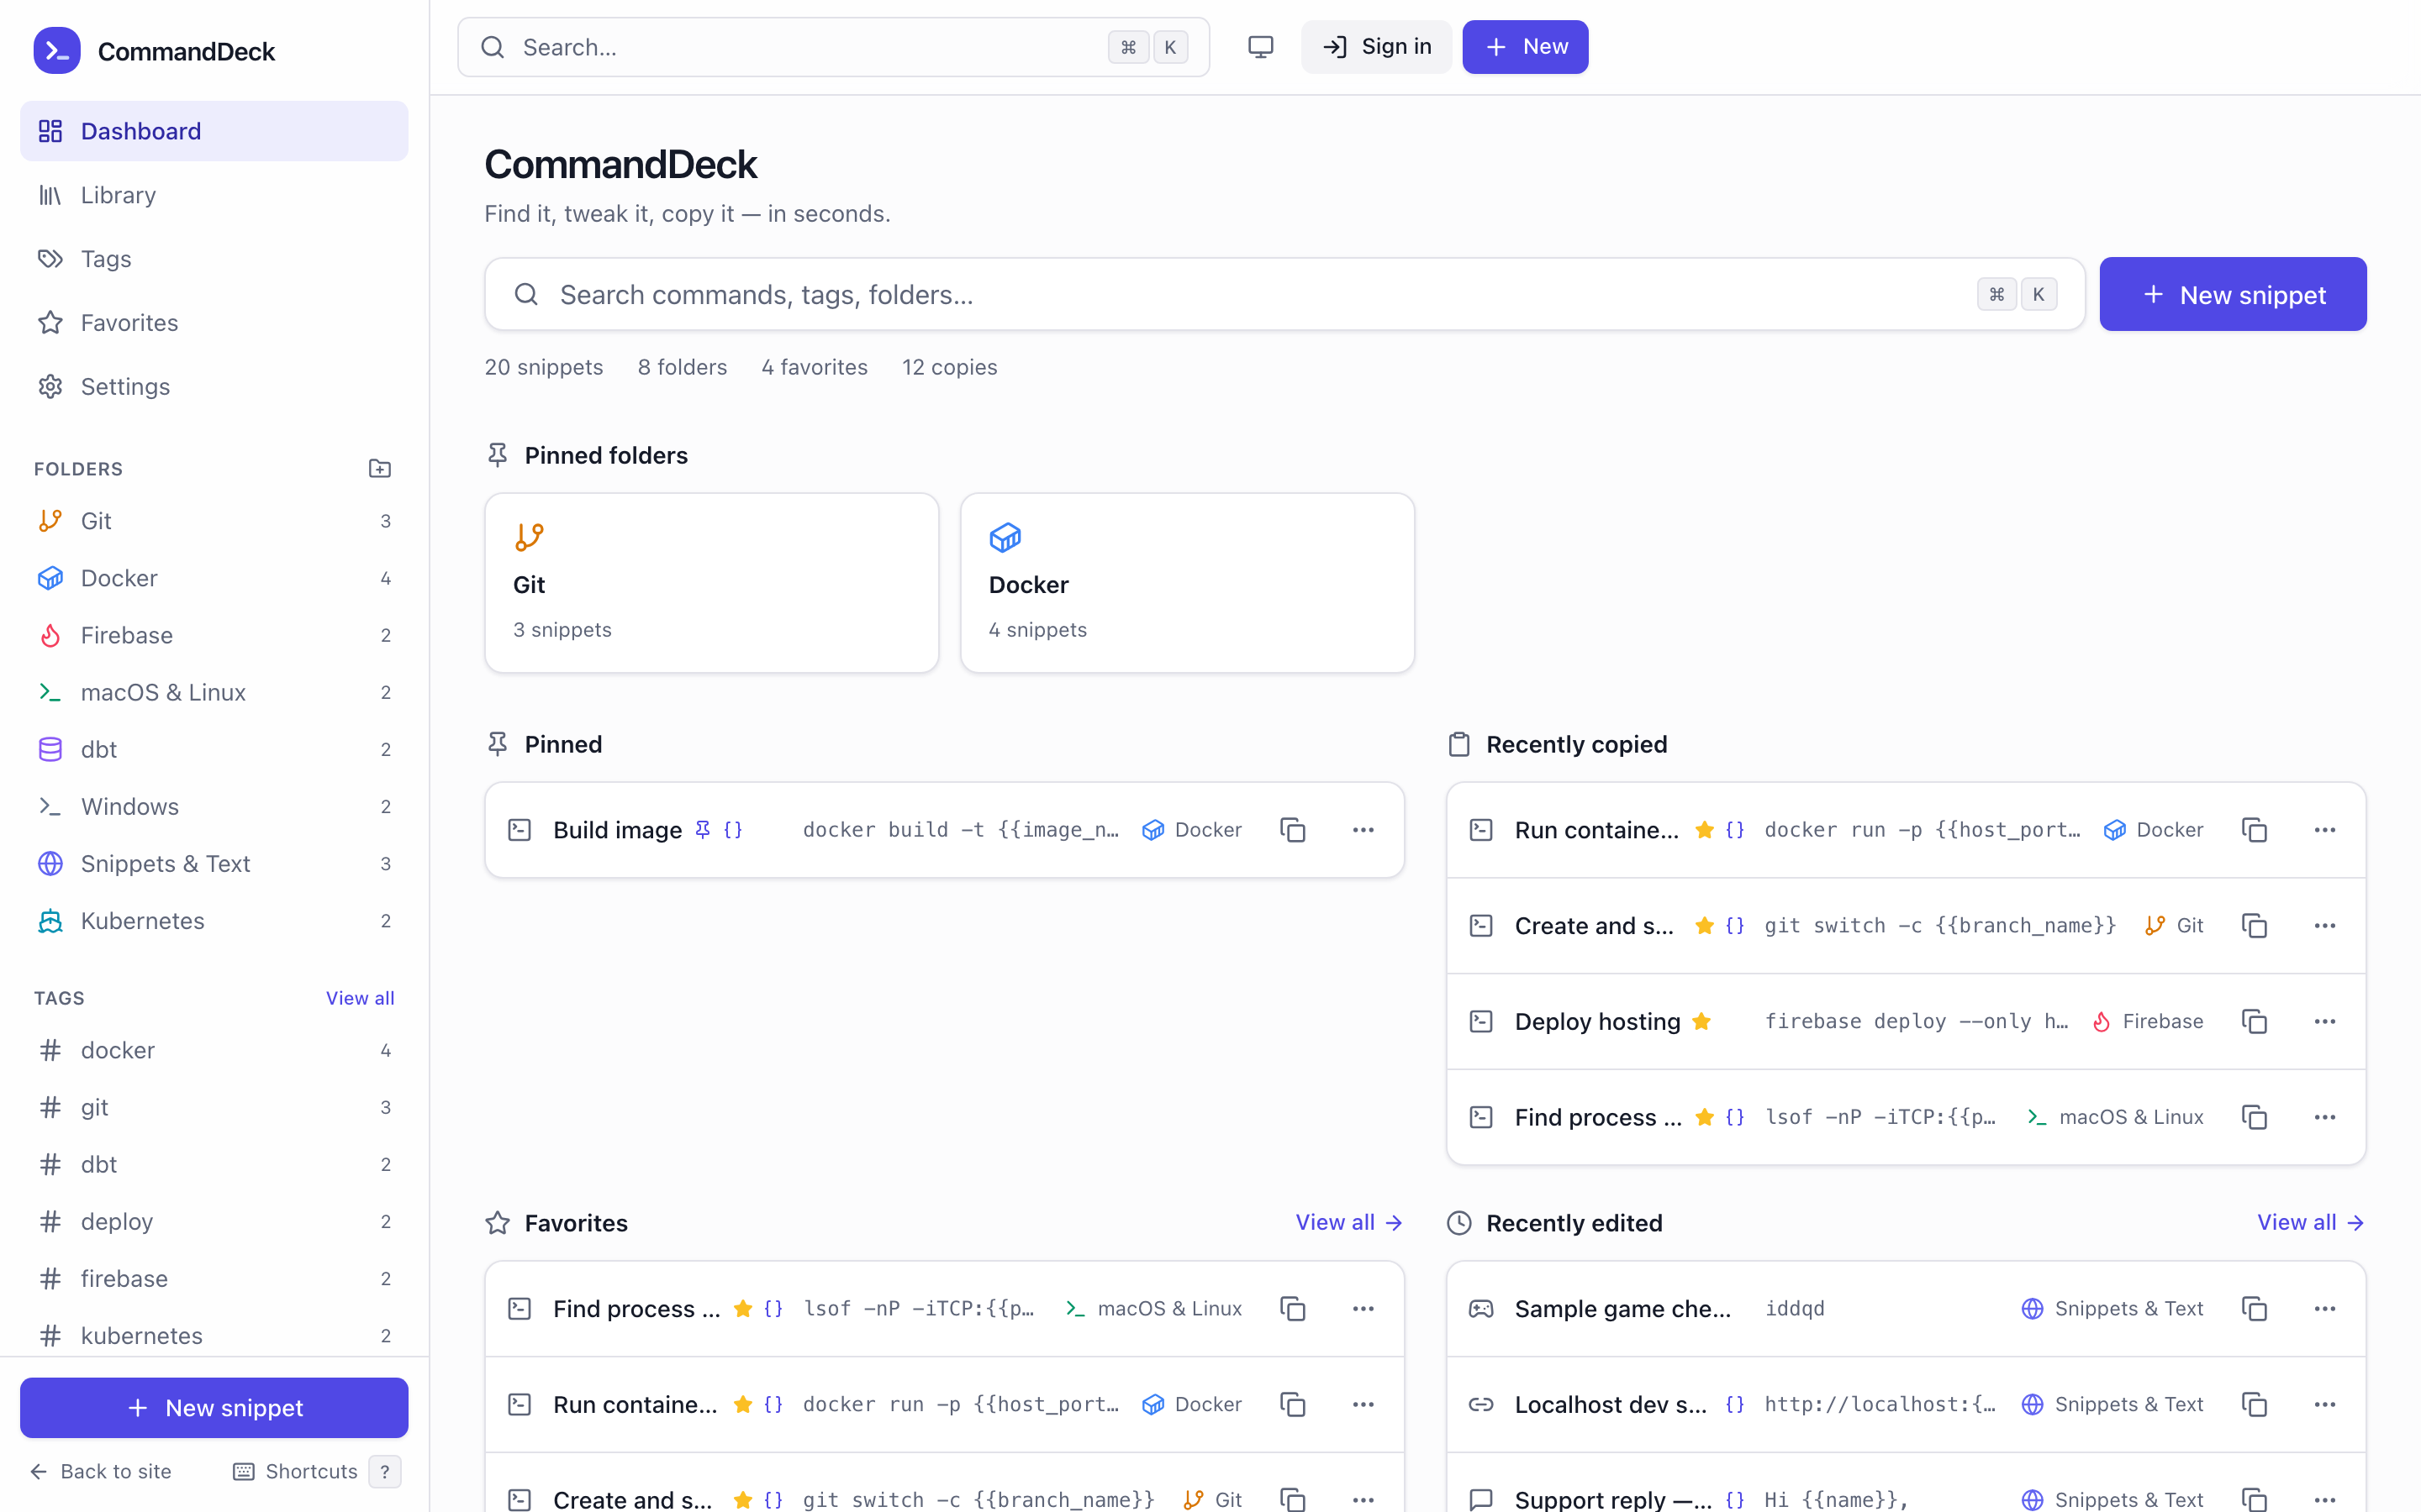Image resolution: width=2421 pixels, height=1512 pixels.
Task: Open more menu for Run container in Recently copied
Action: (x=2324, y=830)
